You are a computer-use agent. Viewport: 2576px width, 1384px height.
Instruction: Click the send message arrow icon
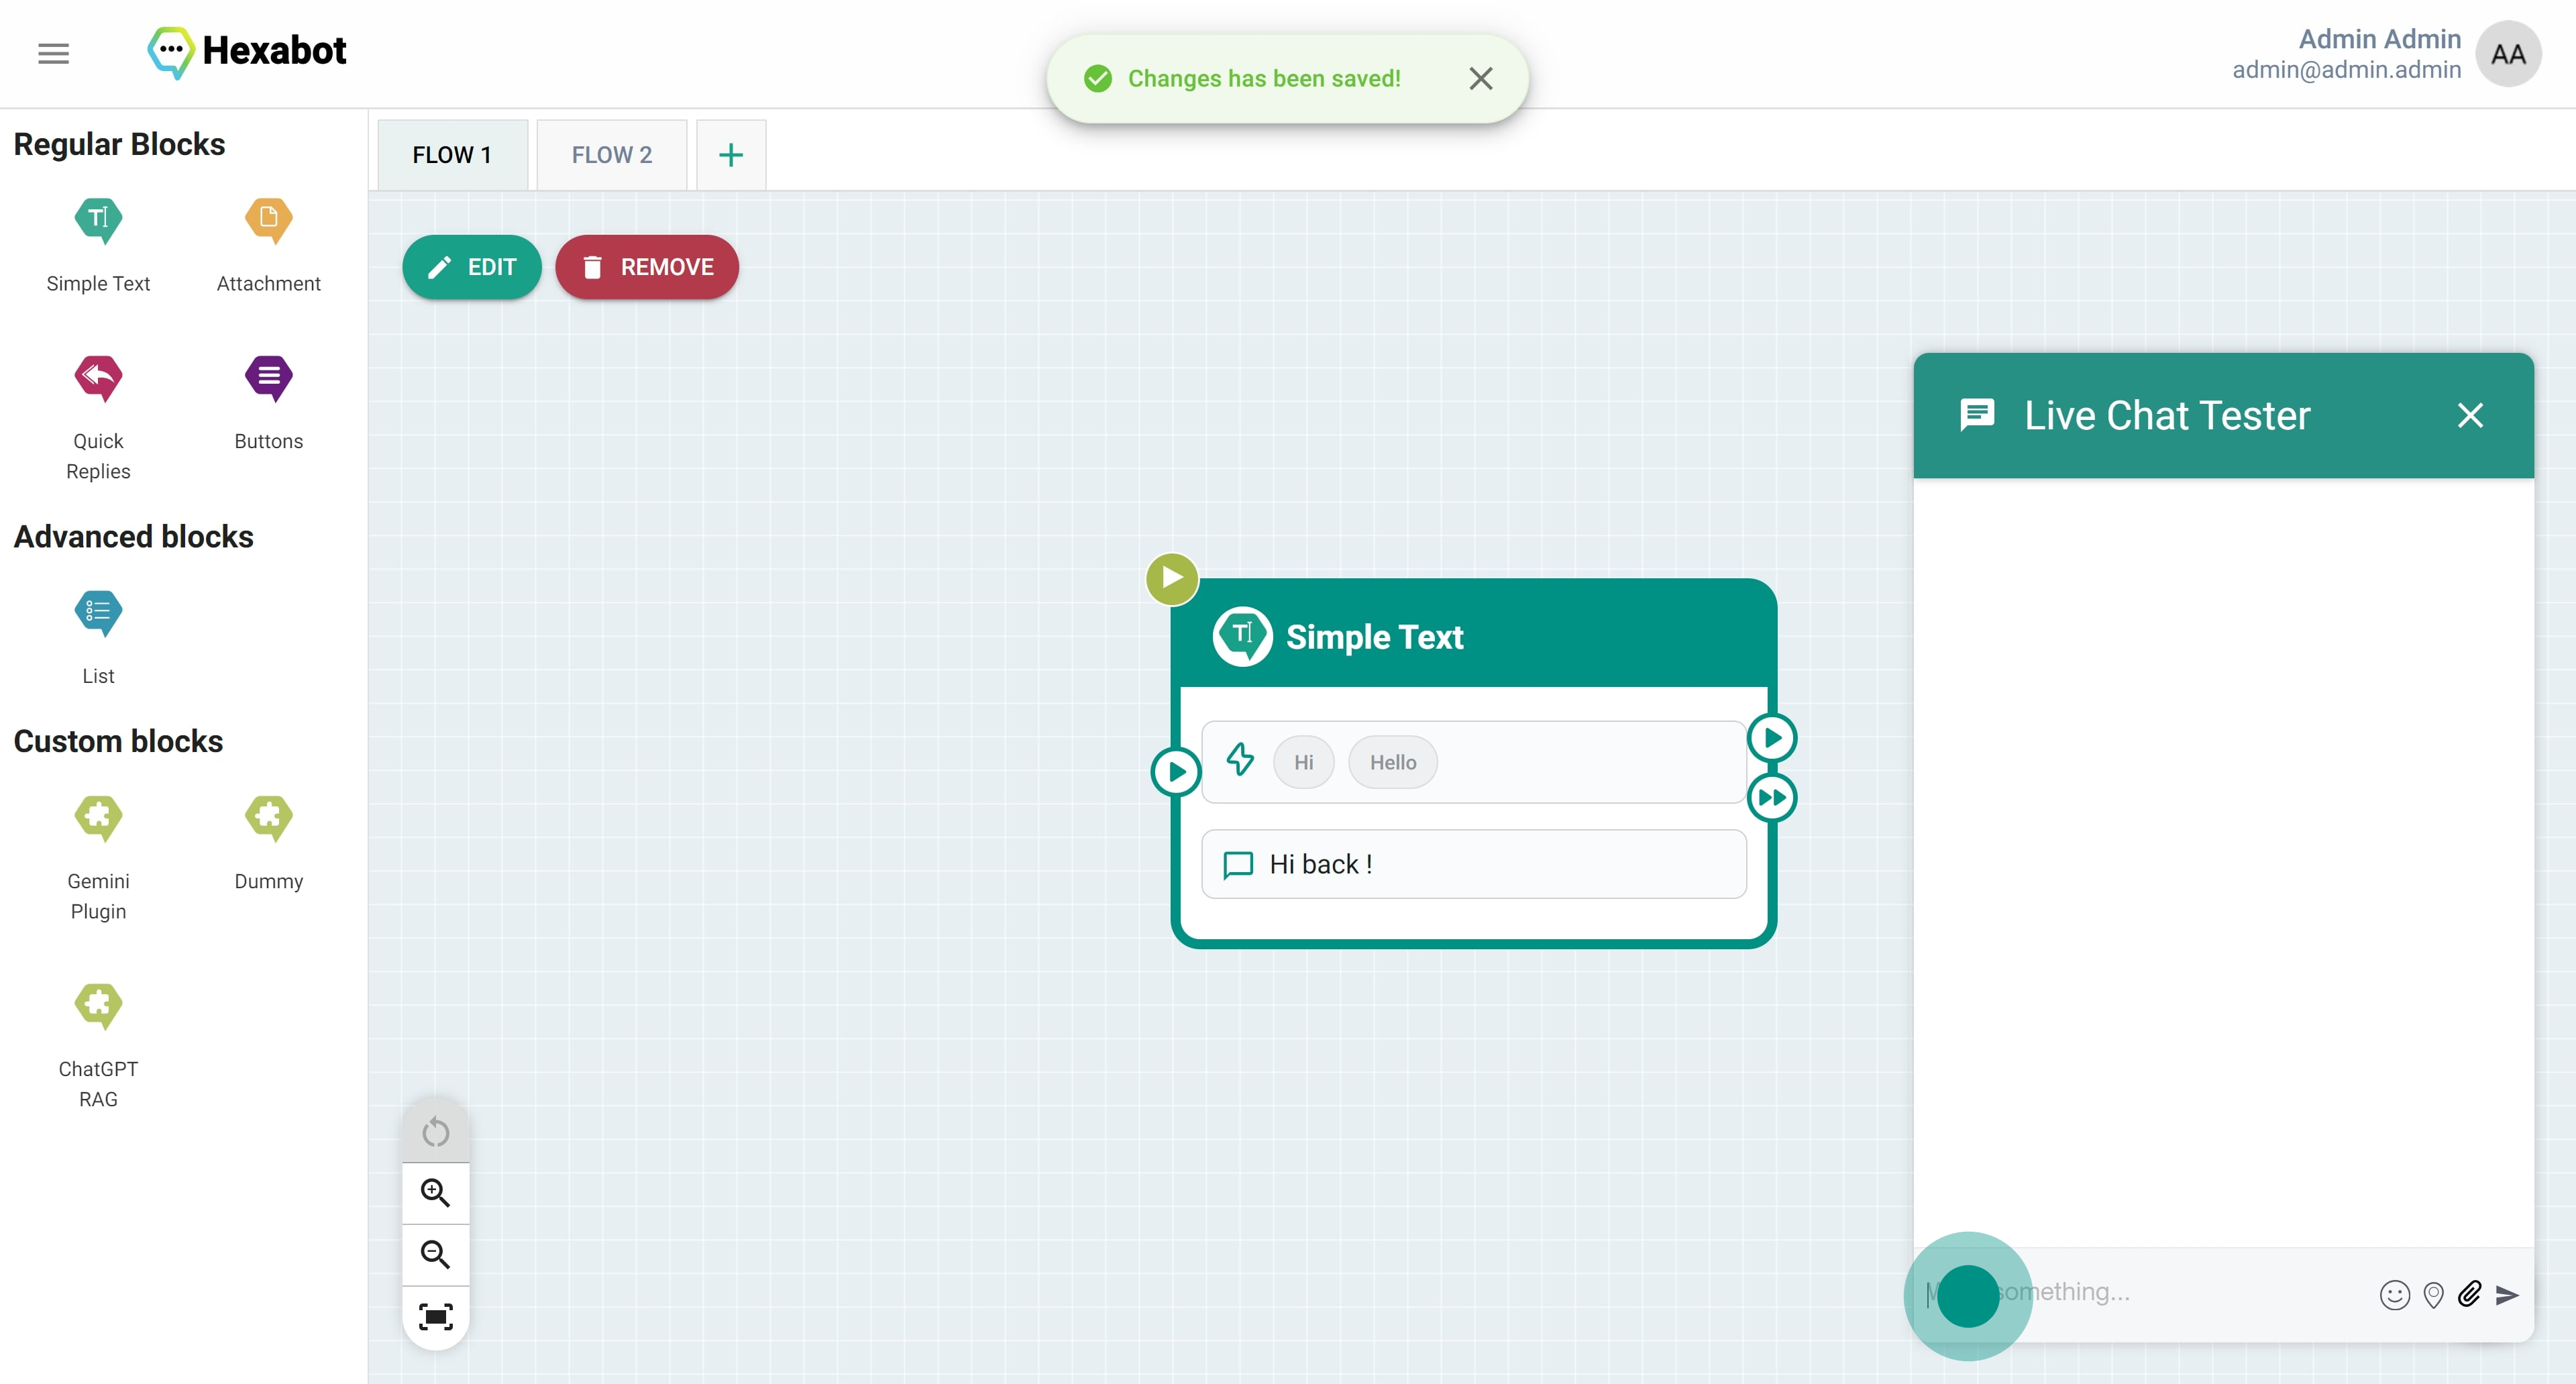2507,1295
